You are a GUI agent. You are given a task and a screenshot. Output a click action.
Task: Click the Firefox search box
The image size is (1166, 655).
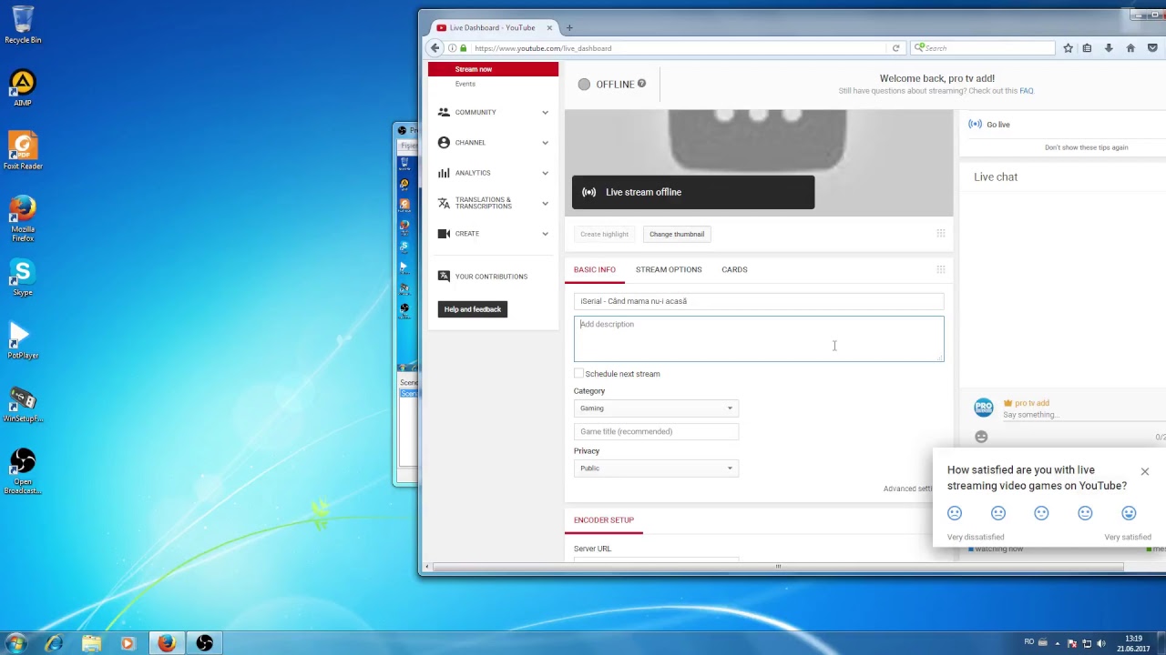click(x=983, y=48)
